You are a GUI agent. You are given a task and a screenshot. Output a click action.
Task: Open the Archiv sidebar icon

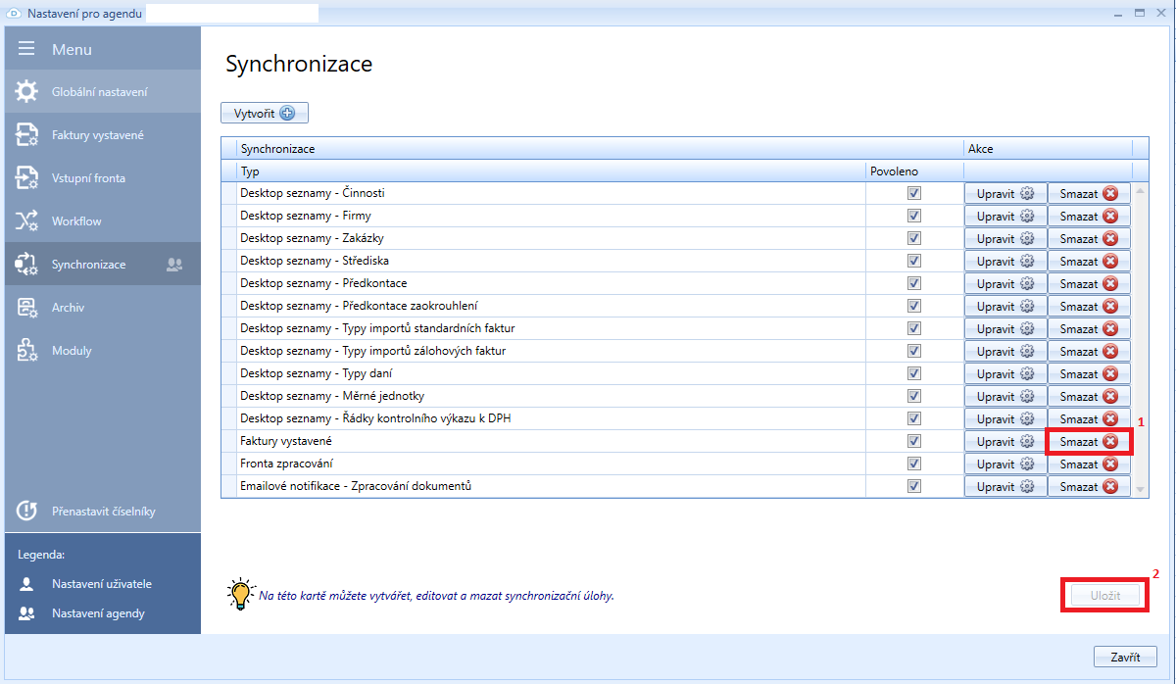point(26,308)
